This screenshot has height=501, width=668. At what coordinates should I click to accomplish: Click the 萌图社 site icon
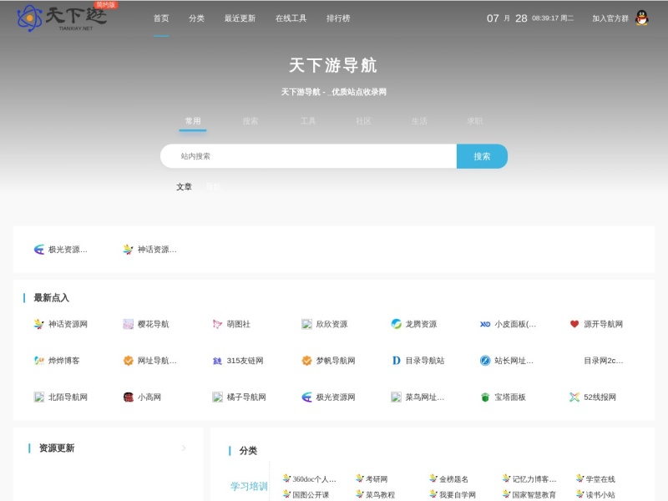point(217,324)
